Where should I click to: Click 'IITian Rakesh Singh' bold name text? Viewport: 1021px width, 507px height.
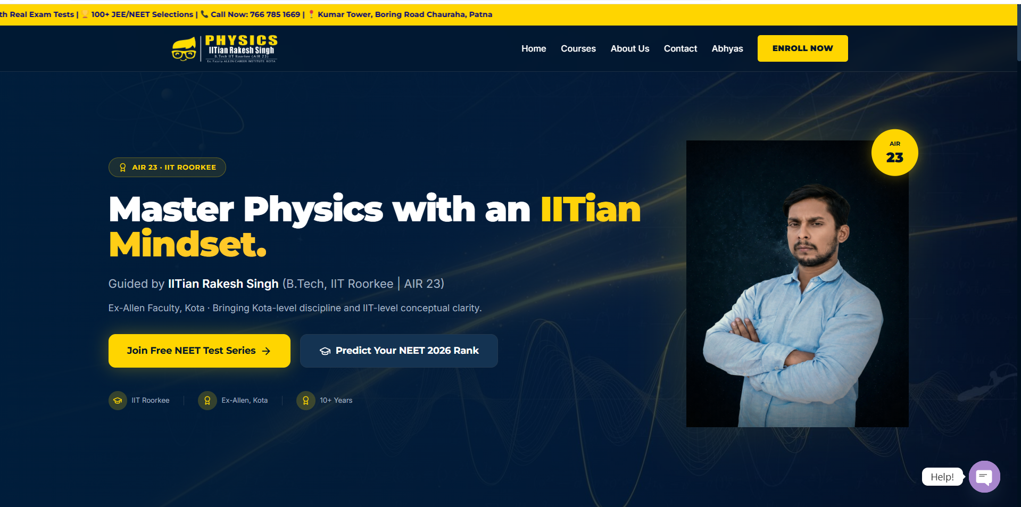[223, 284]
